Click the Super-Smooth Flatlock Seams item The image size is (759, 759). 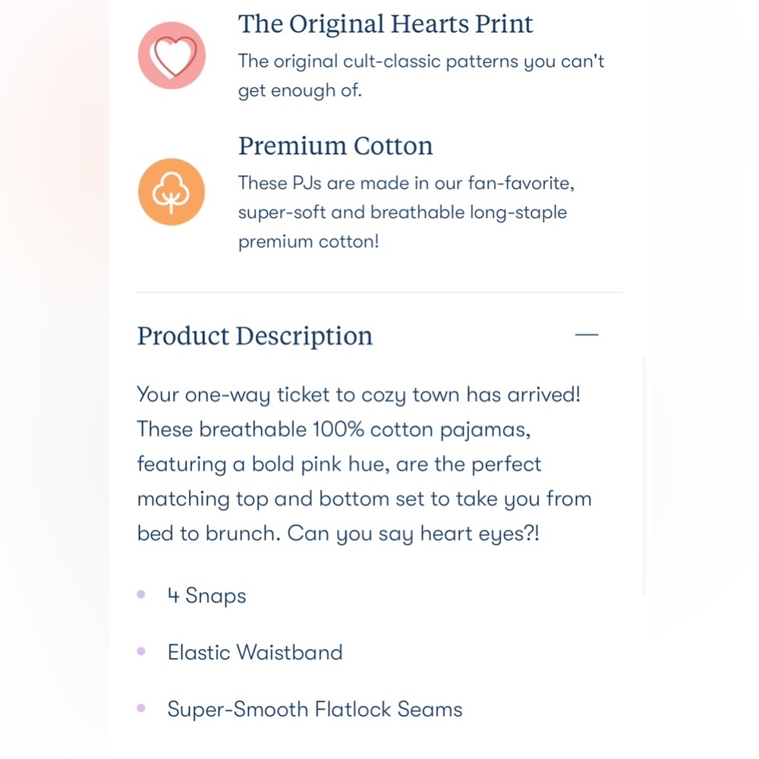314,709
